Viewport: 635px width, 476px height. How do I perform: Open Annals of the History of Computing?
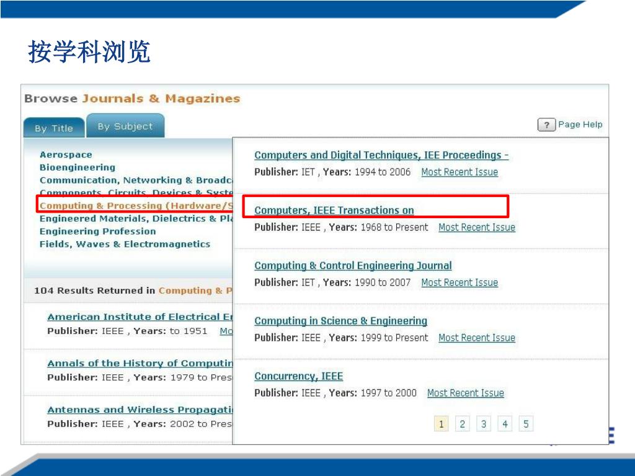(x=140, y=363)
